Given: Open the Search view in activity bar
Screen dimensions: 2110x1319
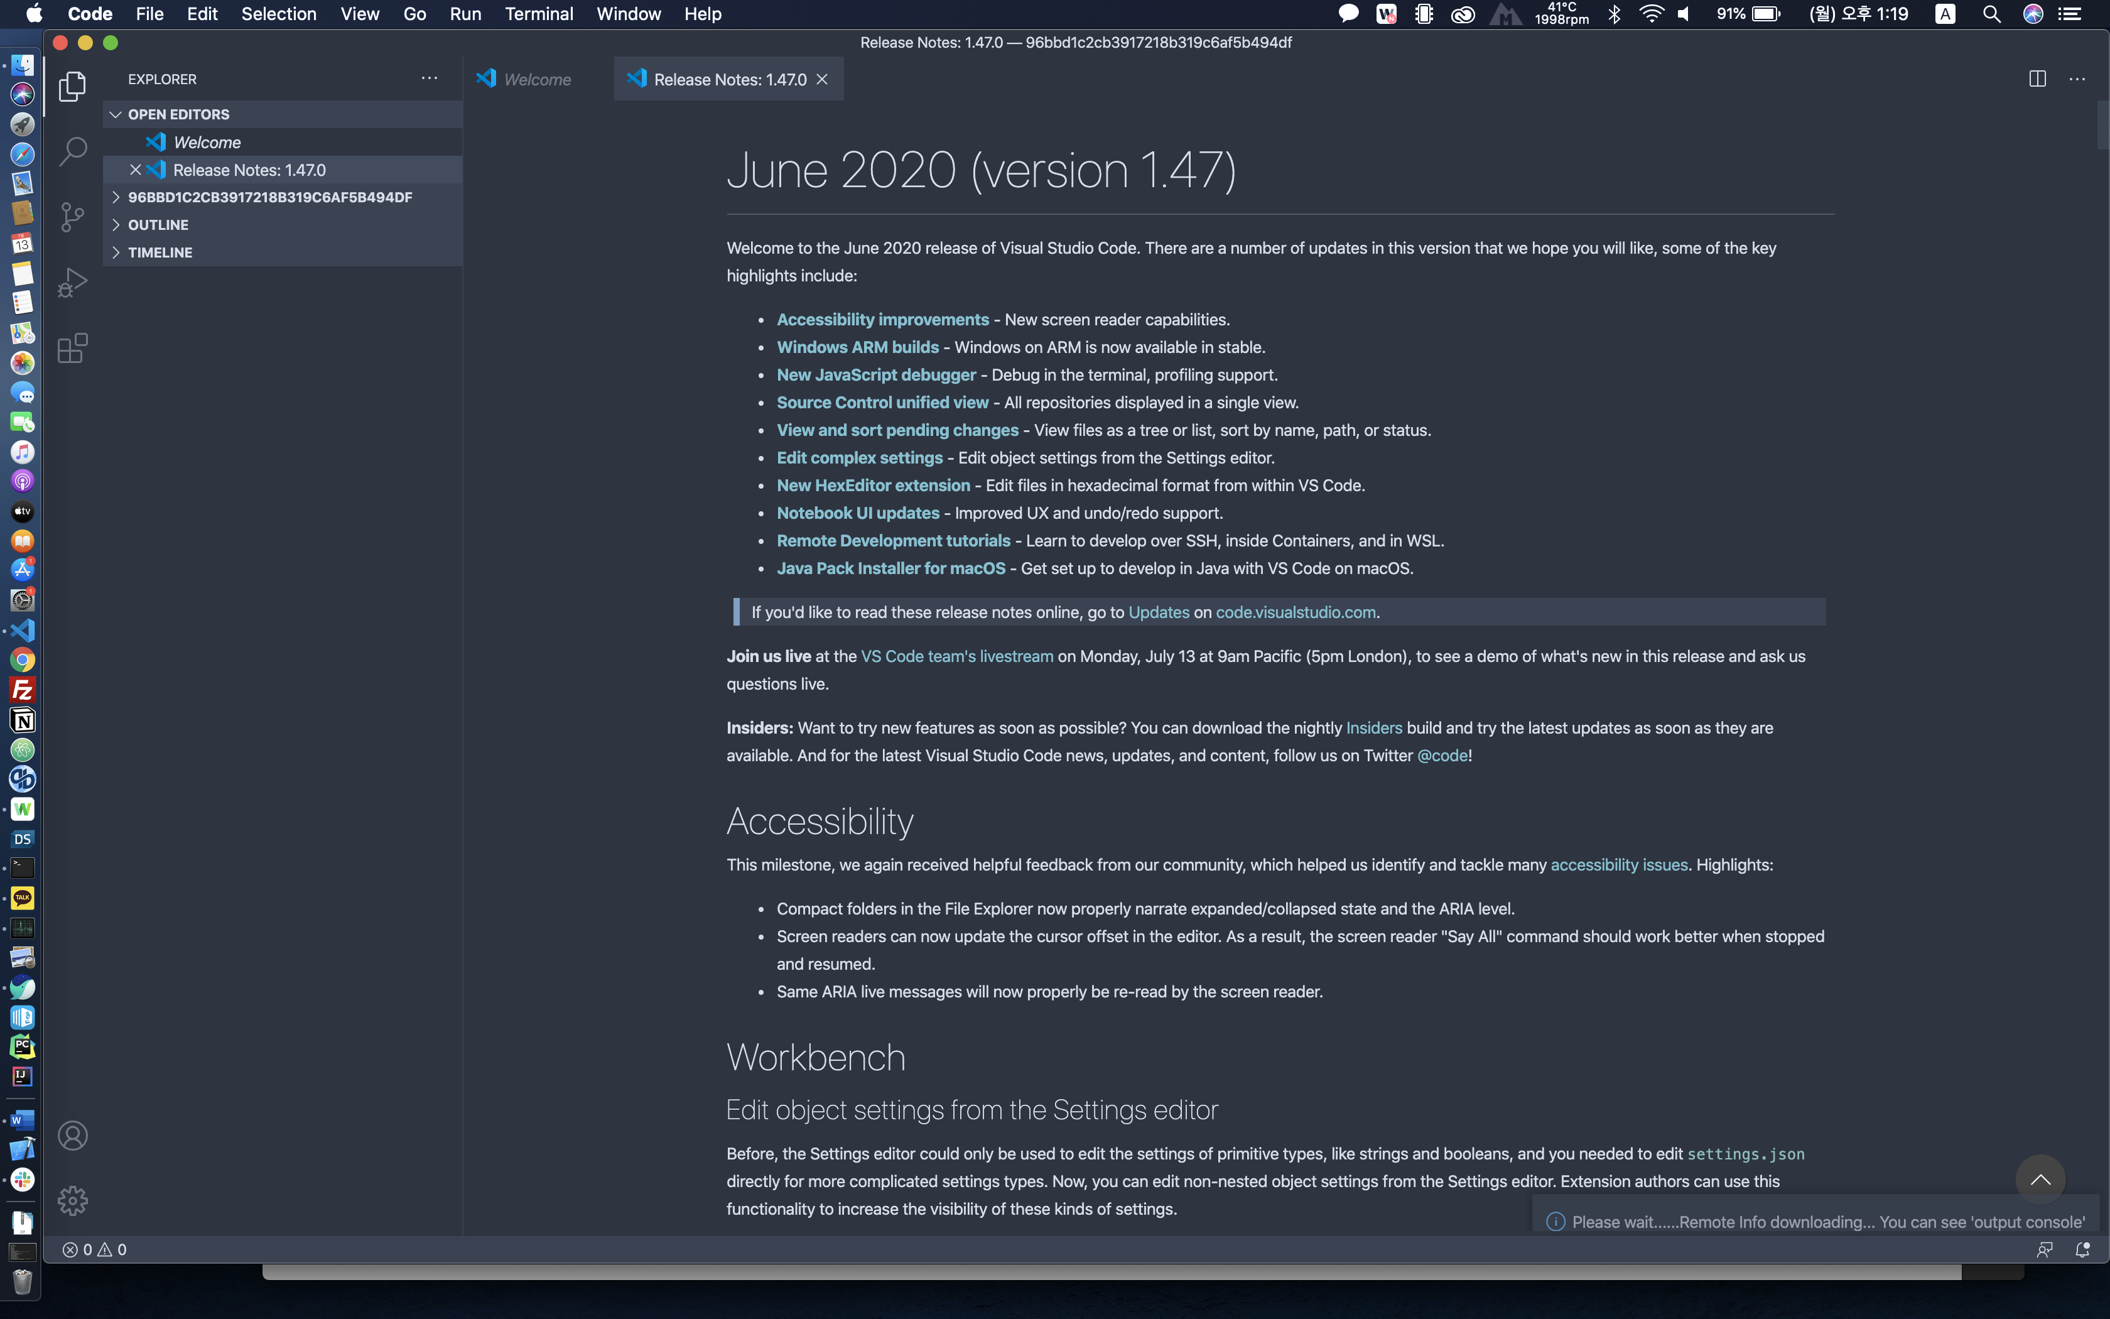Looking at the screenshot, I should (72, 151).
